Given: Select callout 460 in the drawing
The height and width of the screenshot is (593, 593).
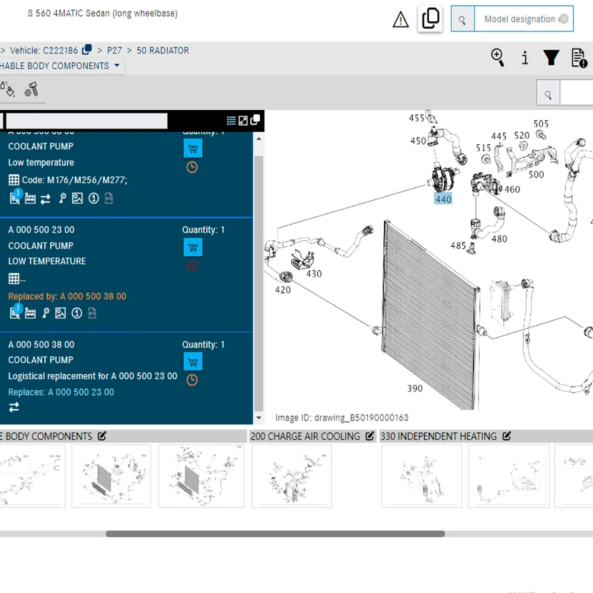Looking at the screenshot, I should click(512, 190).
